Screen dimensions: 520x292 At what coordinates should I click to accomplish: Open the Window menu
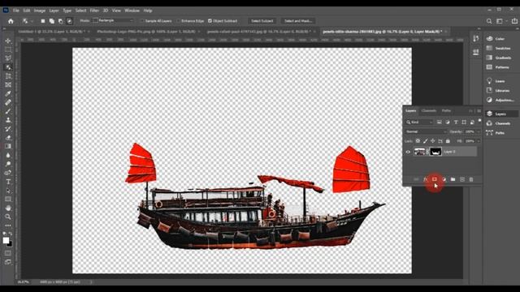click(132, 11)
